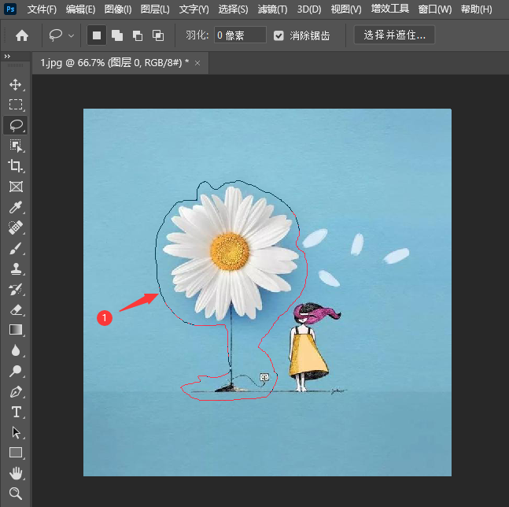Click the 选择并遮住 button
509x507 pixels.
point(394,35)
